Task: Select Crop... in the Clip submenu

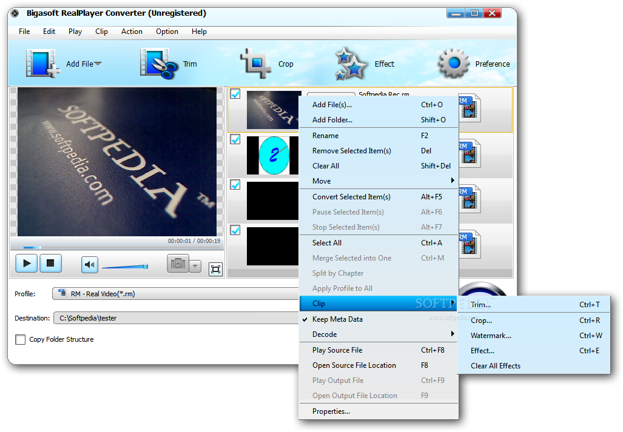Action: click(534, 321)
